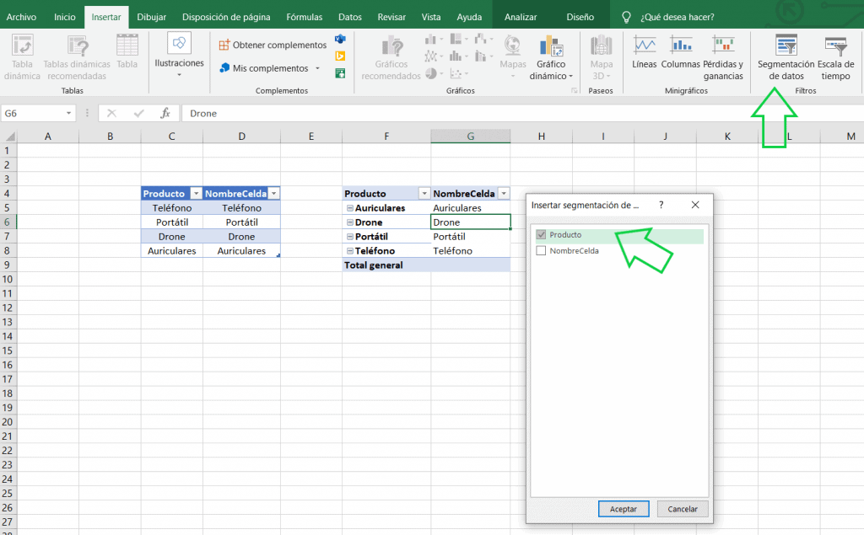Open the Tabla dinámica tool
This screenshot has width=864, height=535.
[22, 57]
